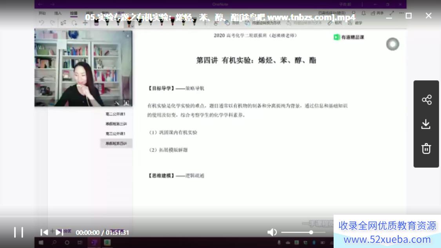Select the eraser tool in OneNote toolbar
The image size is (441, 248).
pos(96,23)
